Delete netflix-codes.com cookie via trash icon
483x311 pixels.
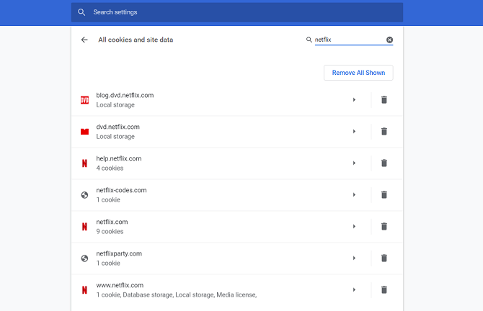click(384, 195)
